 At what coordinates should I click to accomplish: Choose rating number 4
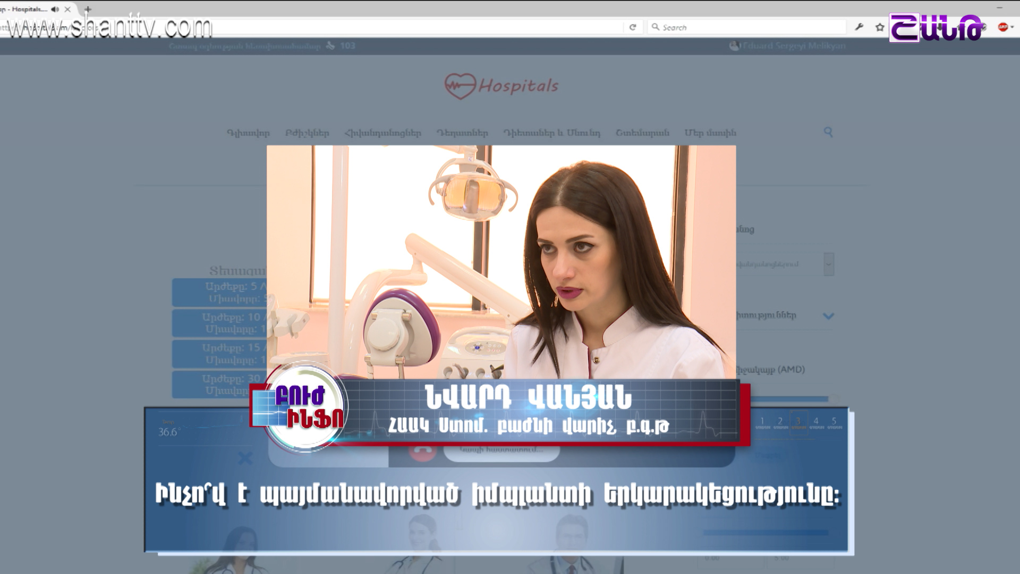point(816,423)
